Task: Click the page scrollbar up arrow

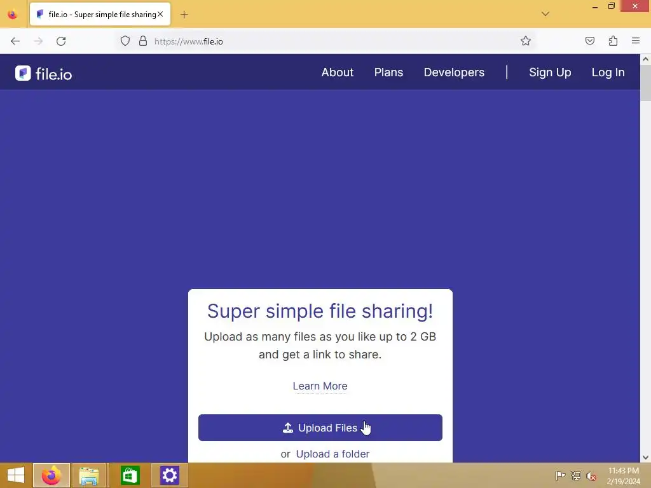Action: tap(645, 59)
